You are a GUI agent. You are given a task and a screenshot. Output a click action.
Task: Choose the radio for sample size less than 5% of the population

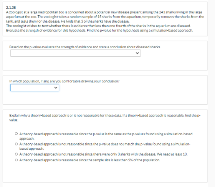tap(16, 160)
